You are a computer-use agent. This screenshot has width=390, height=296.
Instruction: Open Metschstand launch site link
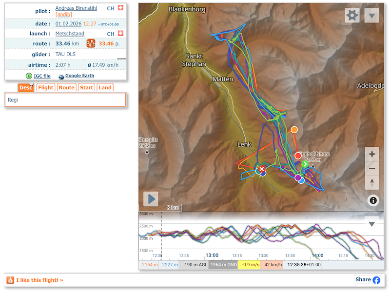(x=70, y=34)
